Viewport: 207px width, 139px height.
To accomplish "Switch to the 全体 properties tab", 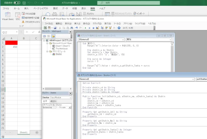I will point(45,101).
